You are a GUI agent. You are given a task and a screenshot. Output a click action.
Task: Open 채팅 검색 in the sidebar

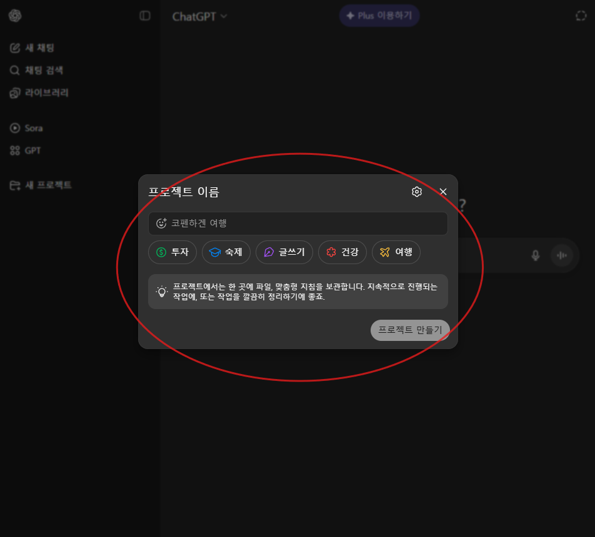(44, 70)
